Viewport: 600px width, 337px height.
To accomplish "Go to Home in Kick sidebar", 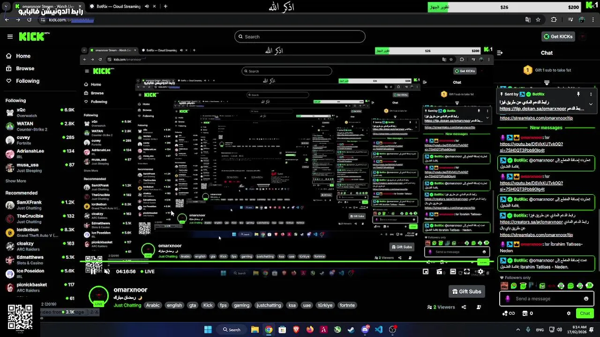I will [18, 56].
